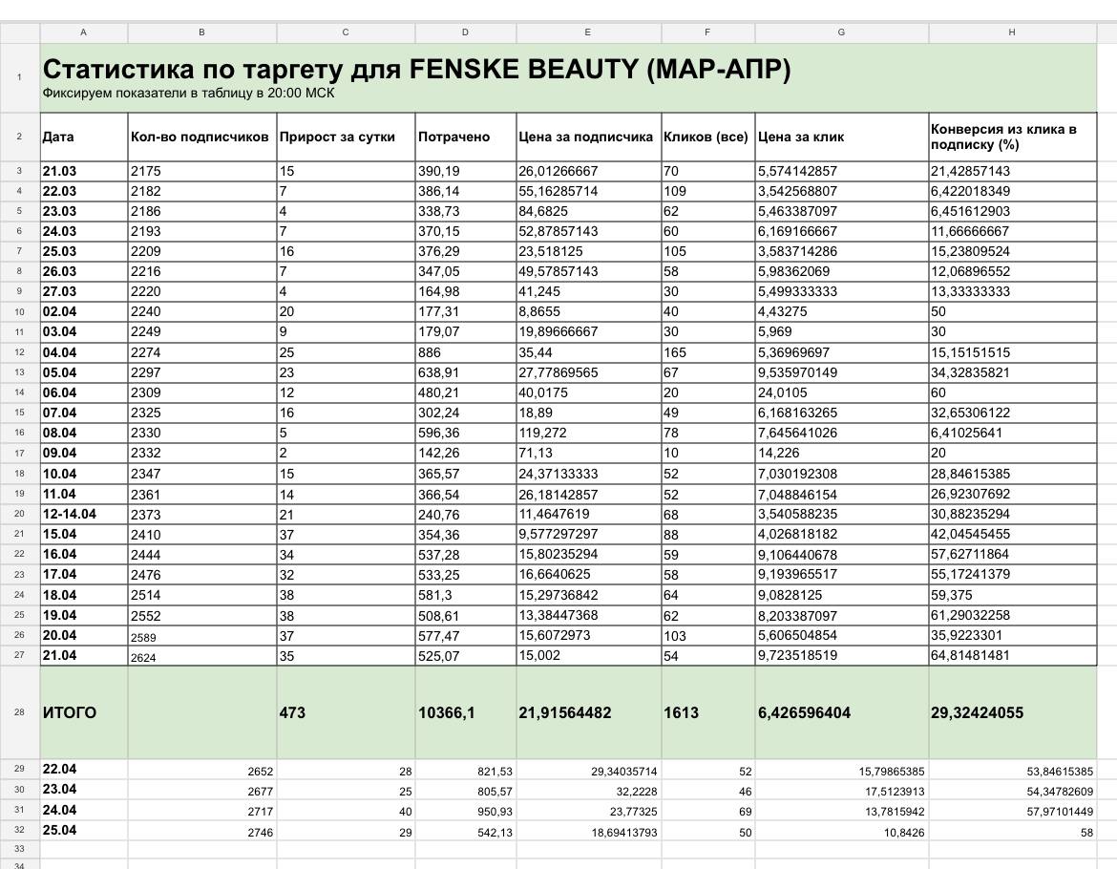Select date cell '12-14.04'
1117x869 pixels.
click(84, 514)
